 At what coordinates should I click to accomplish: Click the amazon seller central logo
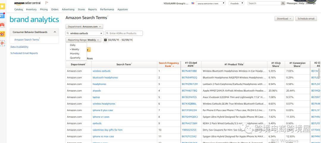pyautogui.click(x=27, y=3)
